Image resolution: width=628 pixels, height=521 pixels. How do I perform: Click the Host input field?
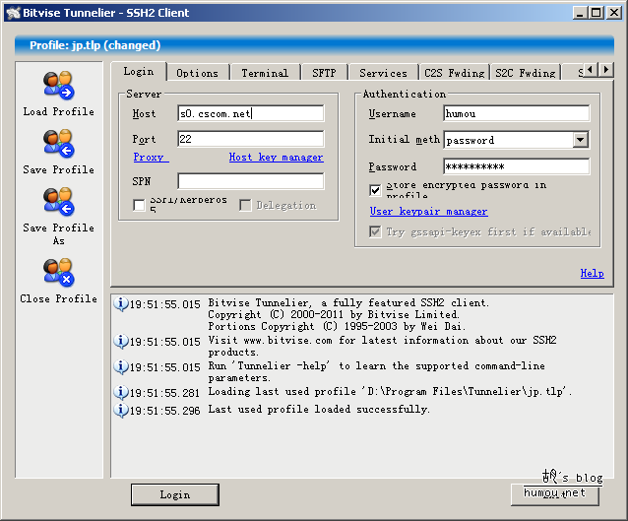251,113
